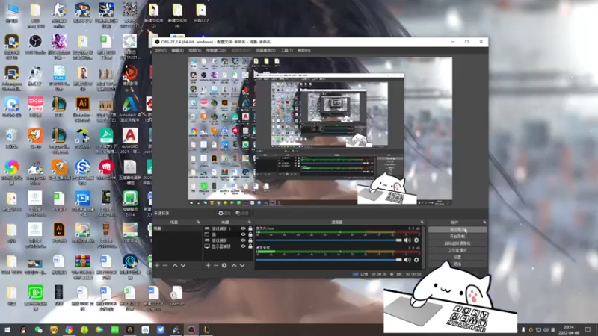Open the taskbar clock showing 20:14

pyautogui.click(x=569, y=330)
